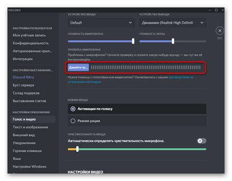This screenshot has height=181, width=232.
Task: Open Настройки Windows section
Action: (29, 166)
